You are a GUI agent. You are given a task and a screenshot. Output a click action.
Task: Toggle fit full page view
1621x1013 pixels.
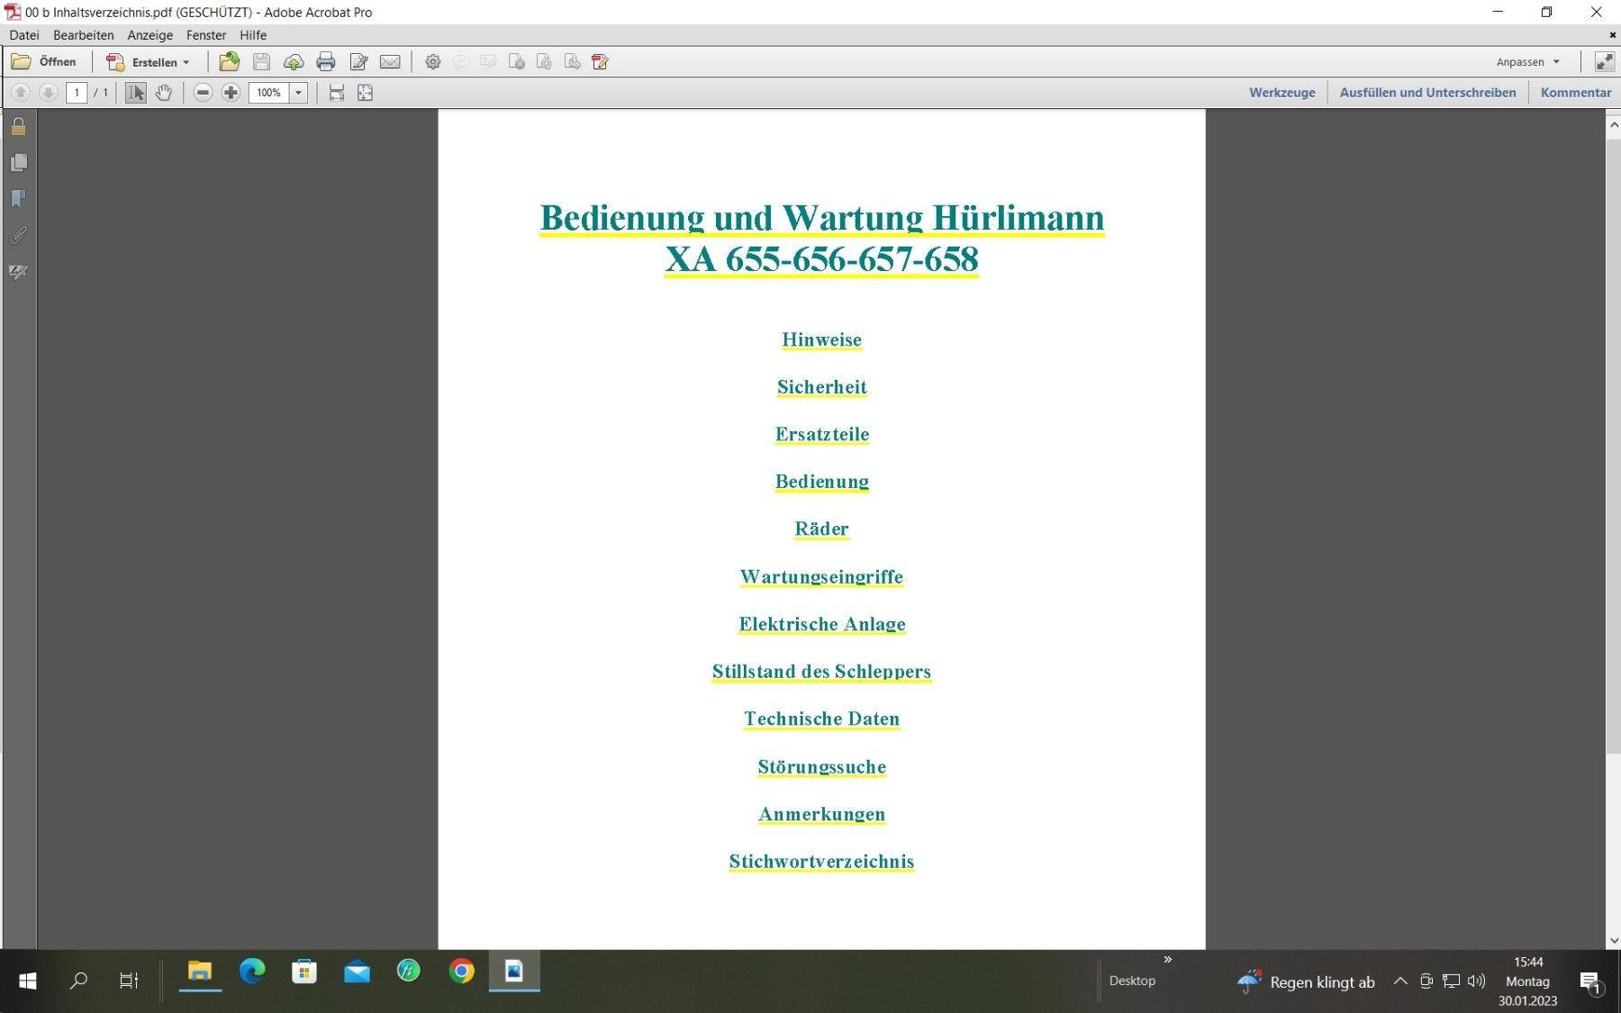pos(365,93)
